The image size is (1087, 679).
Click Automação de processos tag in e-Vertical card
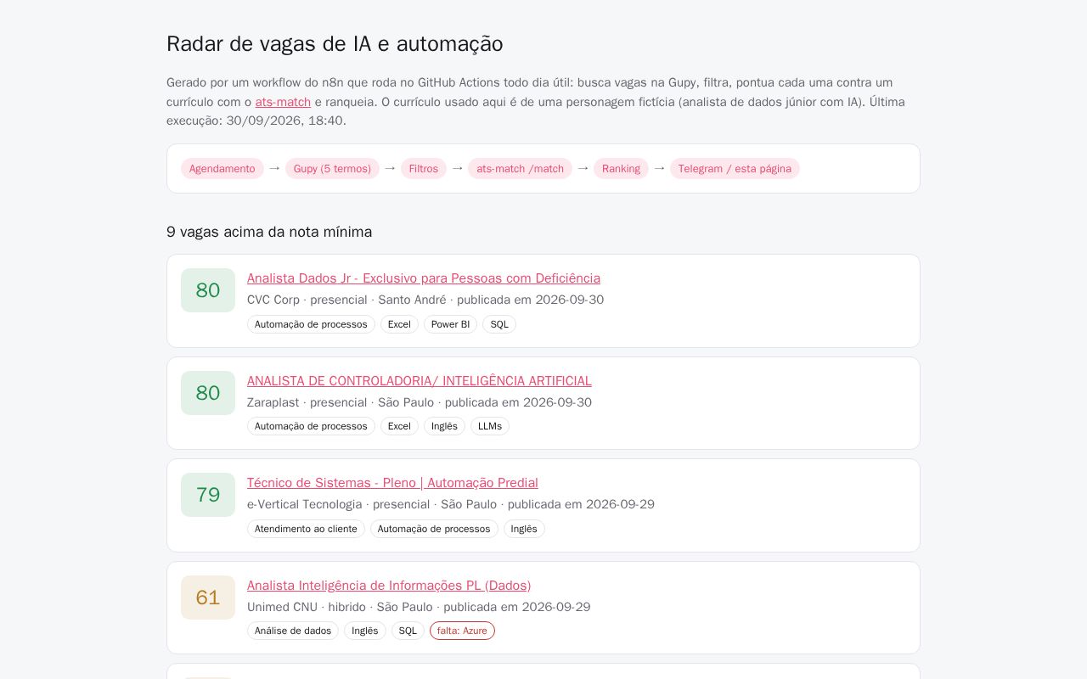pos(434,529)
